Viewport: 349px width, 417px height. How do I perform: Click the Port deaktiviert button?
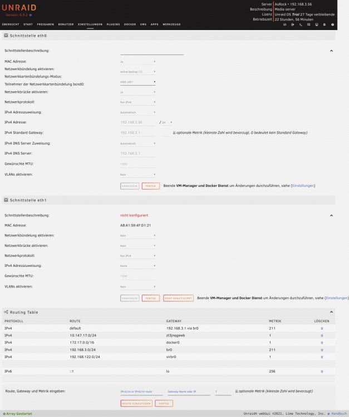178,298
